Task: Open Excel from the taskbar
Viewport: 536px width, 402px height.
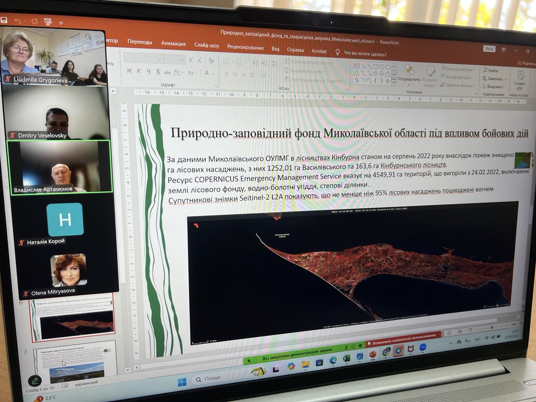Action: pyautogui.click(x=346, y=358)
